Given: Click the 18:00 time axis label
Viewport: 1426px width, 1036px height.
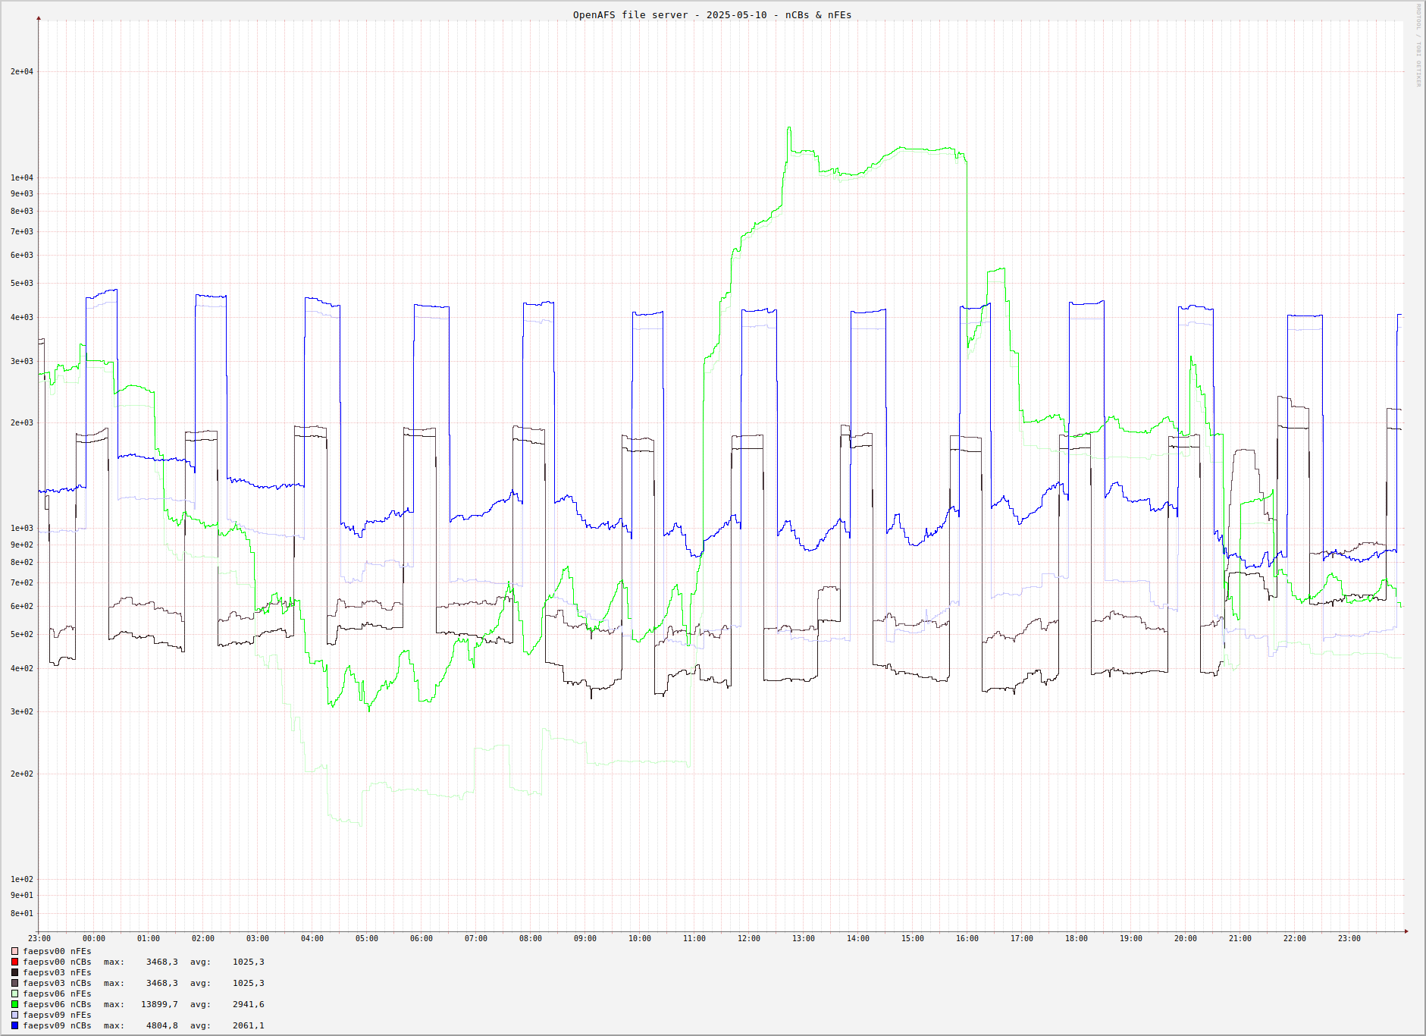Looking at the screenshot, I should tap(1077, 939).
